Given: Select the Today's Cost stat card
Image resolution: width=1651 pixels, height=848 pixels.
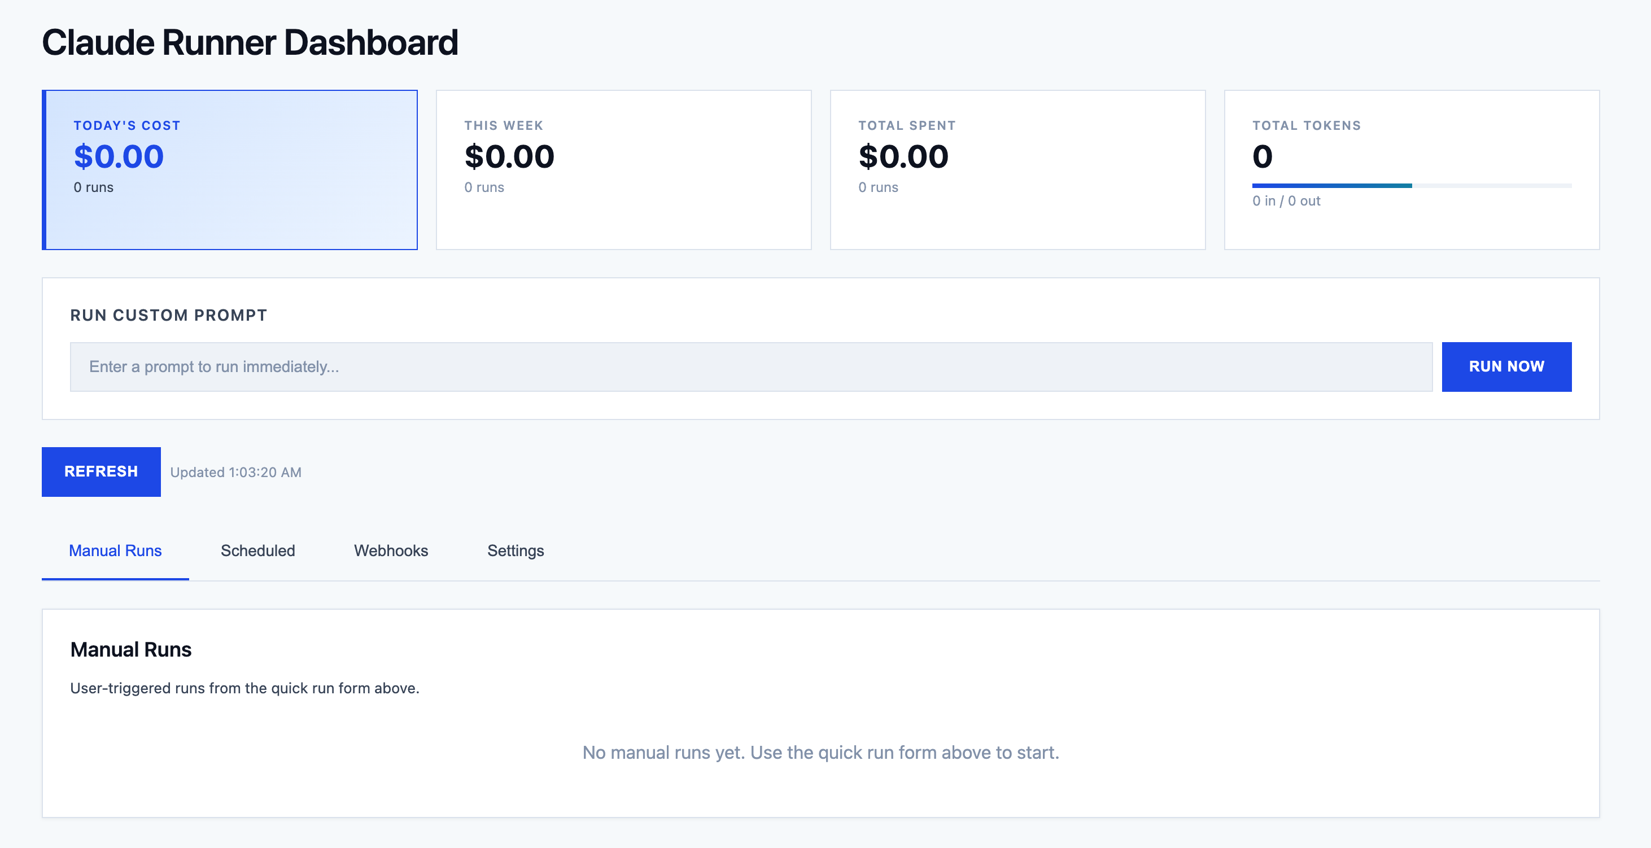Looking at the screenshot, I should 229,169.
